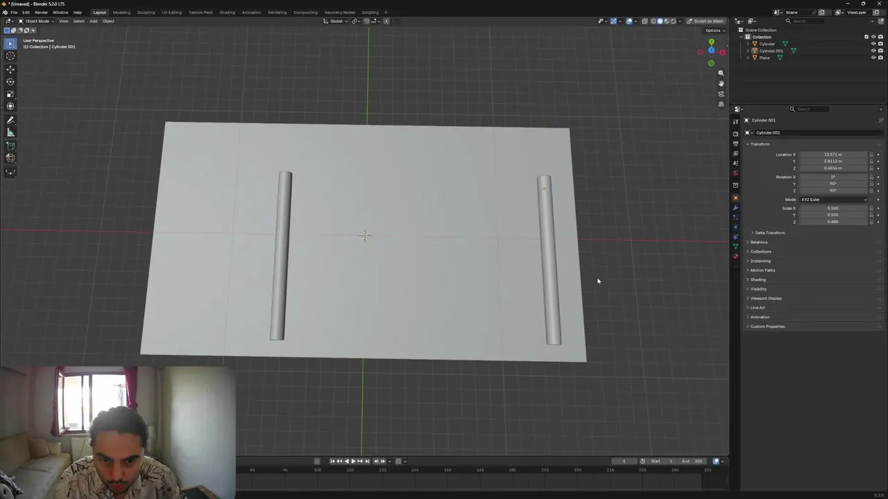Image resolution: width=888 pixels, height=499 pixels.
Task: Switch to the Modeling workspace tab
Action: (x=121, y=12)
